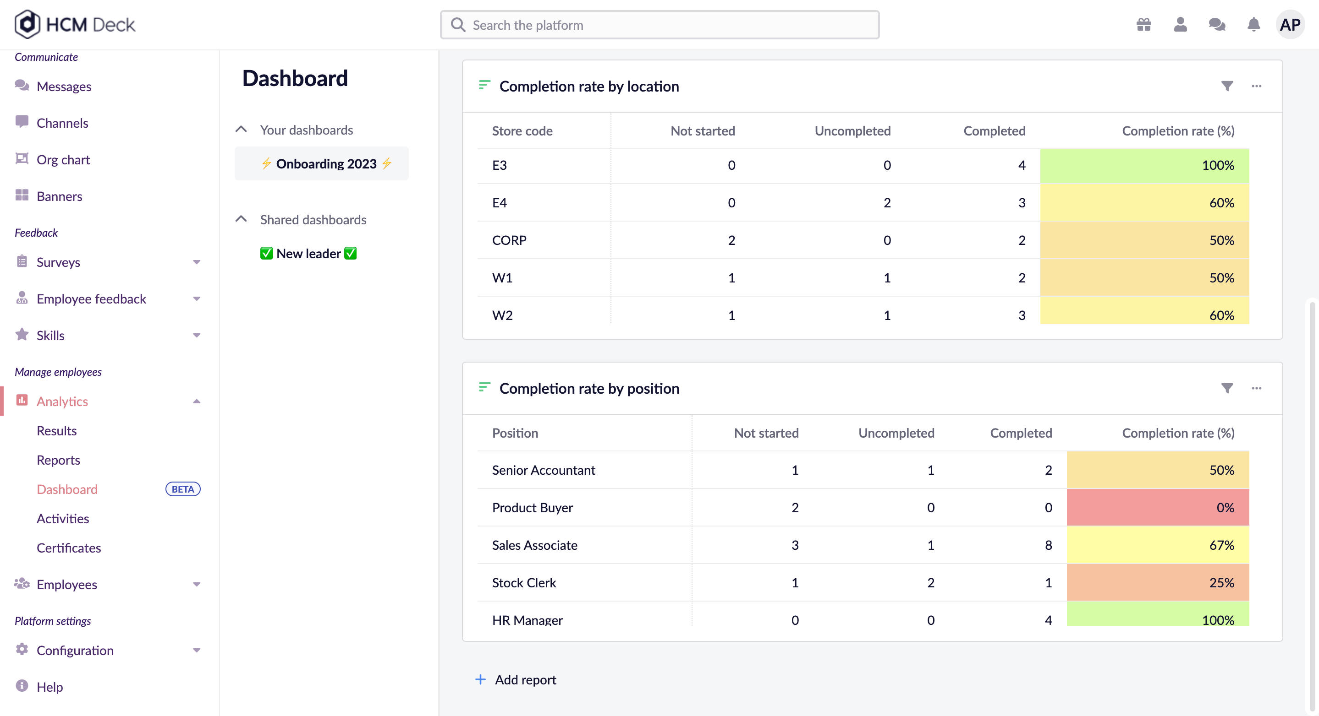Go to Channels
The width and height of the screenshot is (1319, 716).
pos(62,123)
